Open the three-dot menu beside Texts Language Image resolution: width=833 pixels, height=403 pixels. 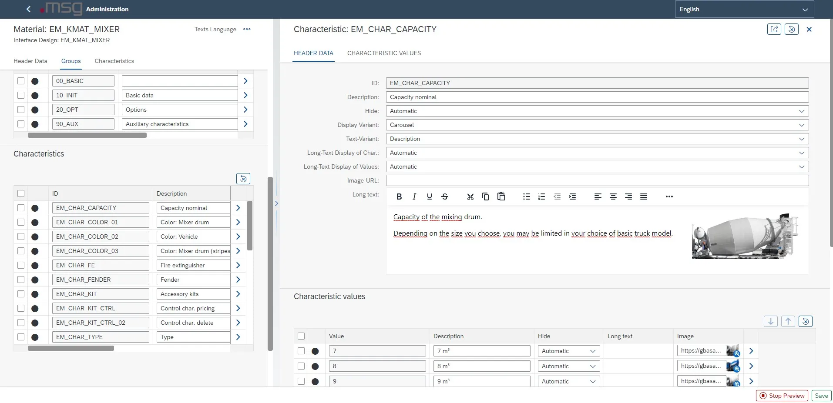pyautogui.click(x=247, y=29)
